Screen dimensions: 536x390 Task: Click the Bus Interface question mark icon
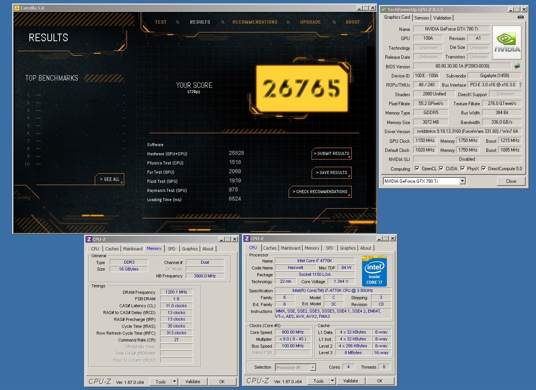coord(520,85)
